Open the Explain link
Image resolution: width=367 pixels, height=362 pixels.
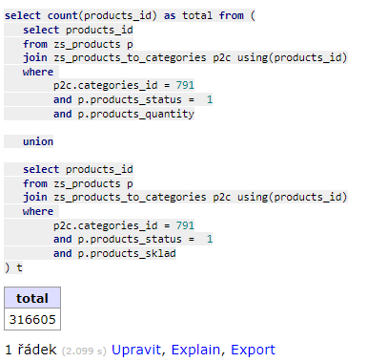click(x=195, y=350)
